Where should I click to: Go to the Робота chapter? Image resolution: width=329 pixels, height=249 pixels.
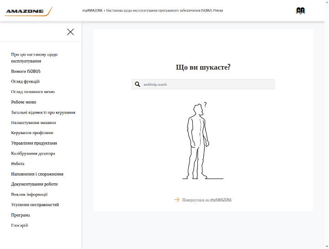click(x=18, y=164)
